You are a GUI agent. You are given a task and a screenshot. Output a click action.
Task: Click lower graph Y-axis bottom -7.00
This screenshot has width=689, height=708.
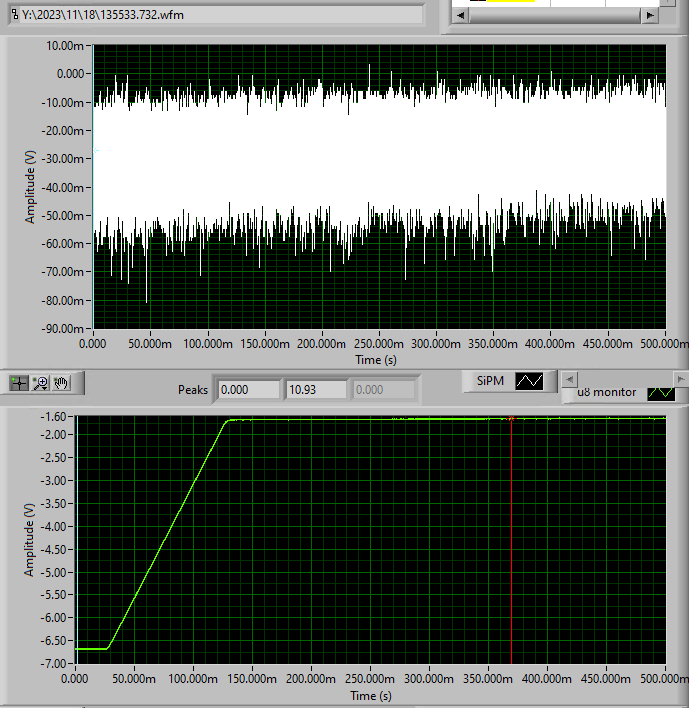[x=53, y=664]
